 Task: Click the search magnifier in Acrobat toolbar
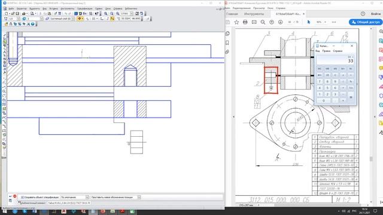click(263, 22)
